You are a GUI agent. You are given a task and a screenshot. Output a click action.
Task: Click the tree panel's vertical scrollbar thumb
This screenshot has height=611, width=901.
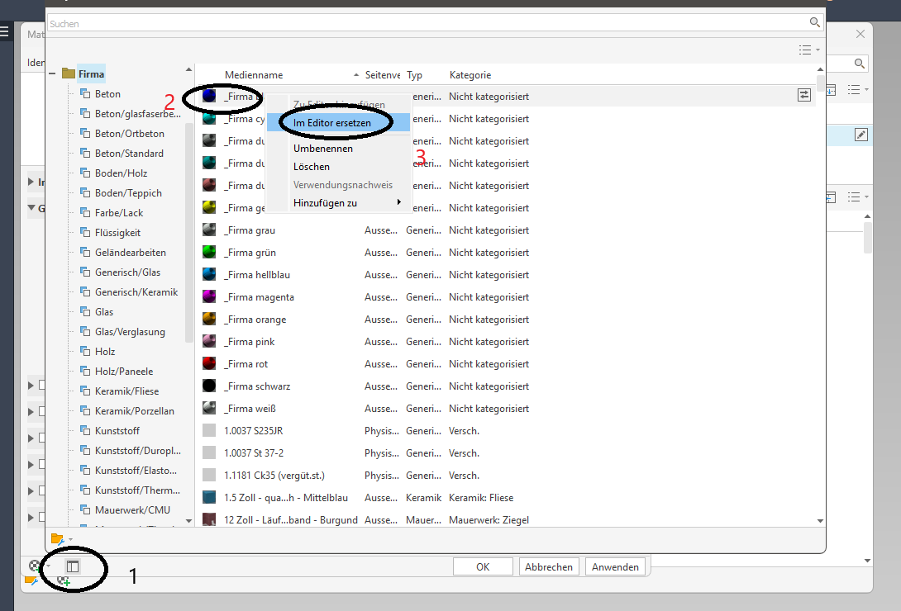(189, 232)
